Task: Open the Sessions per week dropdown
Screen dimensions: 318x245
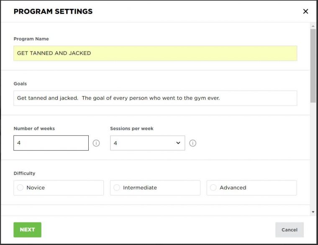Action: pyautogui.click(x=147, y=143)
